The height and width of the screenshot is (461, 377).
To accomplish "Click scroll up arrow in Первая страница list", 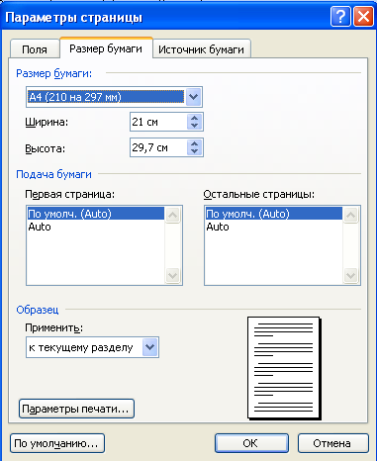I will click(x=173, y=215).
